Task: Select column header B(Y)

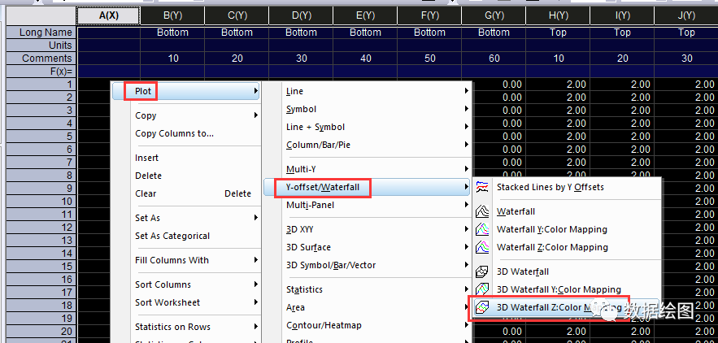Action: [172, 15]
